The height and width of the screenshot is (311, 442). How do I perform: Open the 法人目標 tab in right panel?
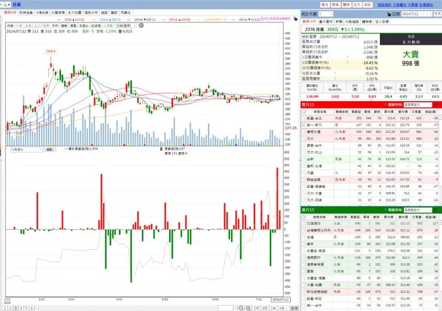pyautogui.click(x=382, y=22)
